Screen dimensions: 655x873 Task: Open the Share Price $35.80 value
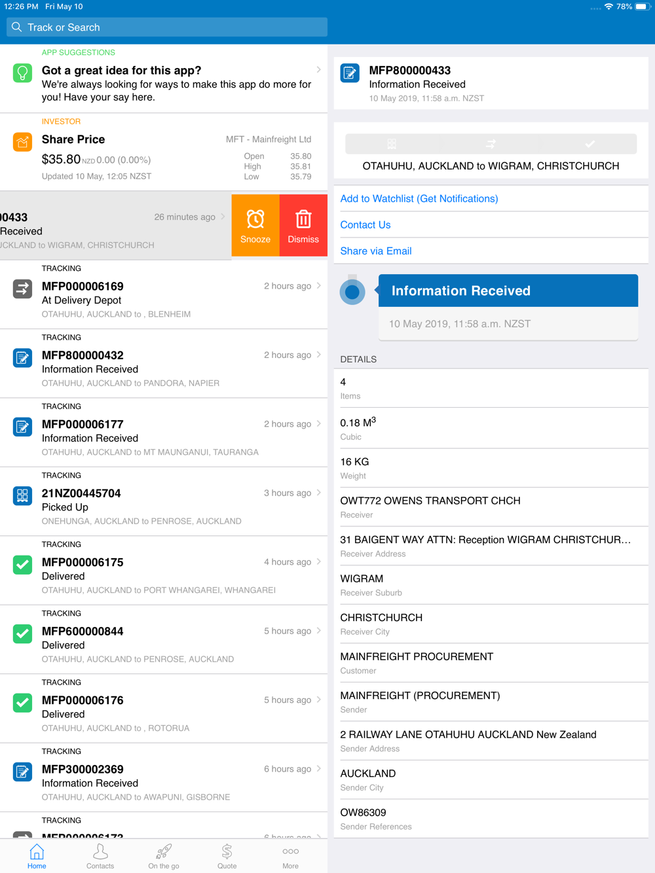61,159
